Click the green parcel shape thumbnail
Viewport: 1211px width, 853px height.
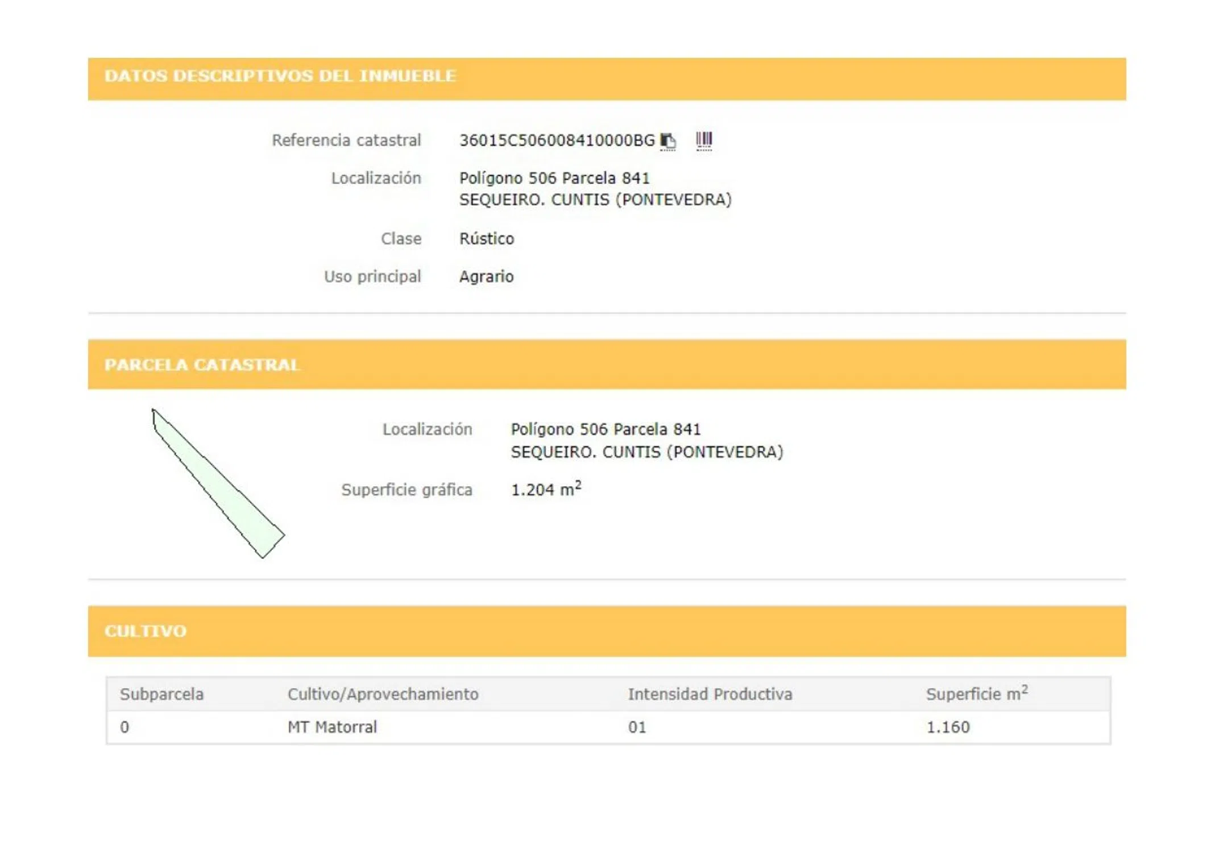(x=222, y=488)
